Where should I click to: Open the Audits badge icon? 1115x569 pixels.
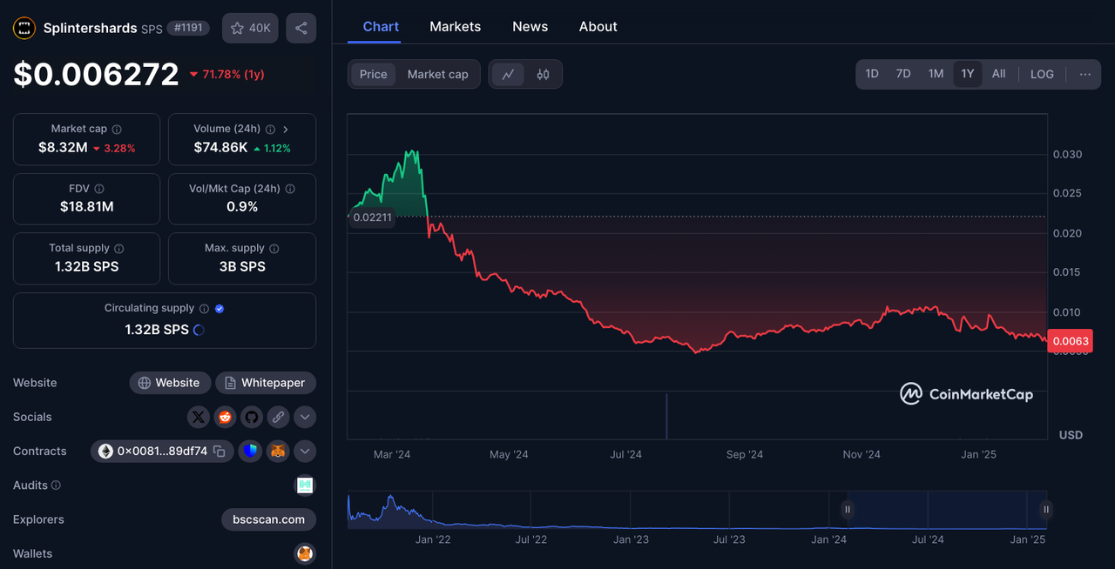click(x=305, y=485)
